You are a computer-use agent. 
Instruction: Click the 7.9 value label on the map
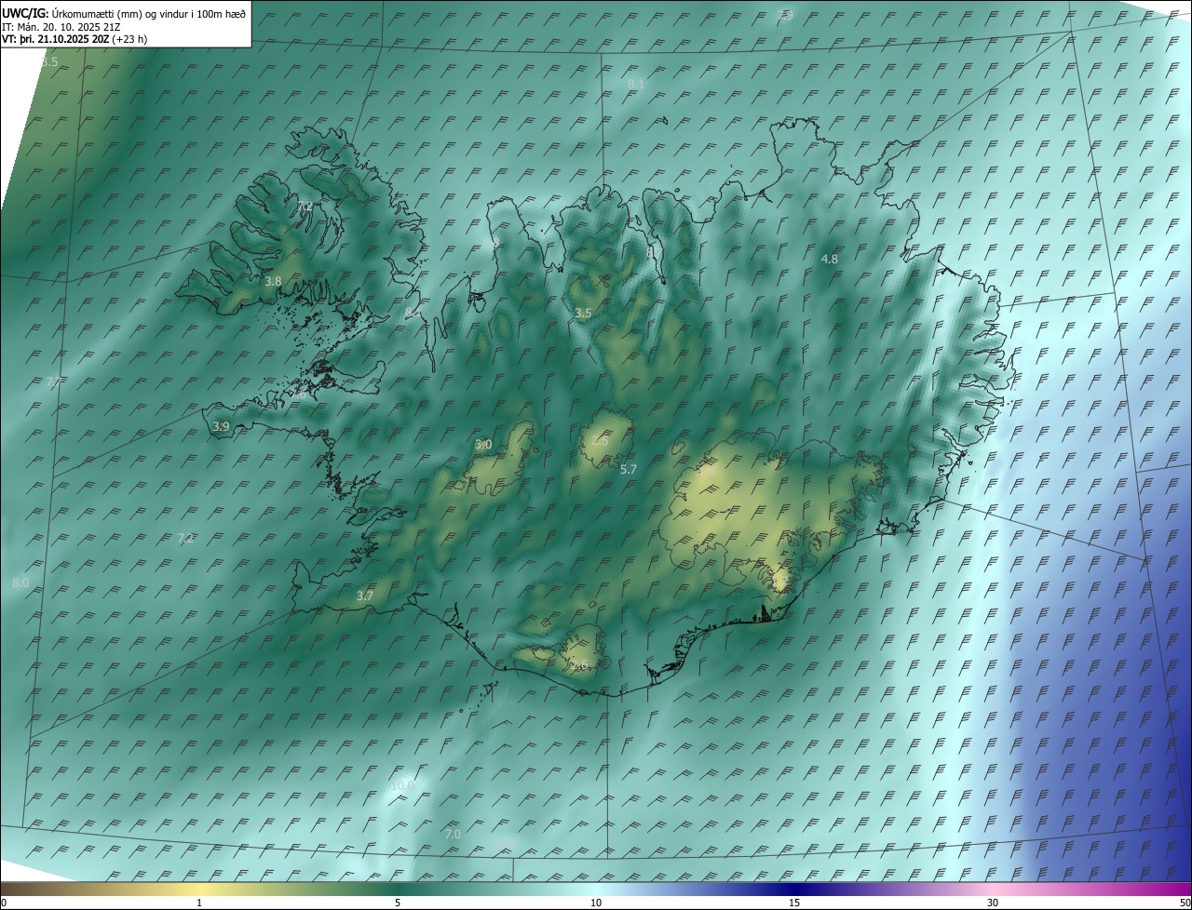point(785,15)
